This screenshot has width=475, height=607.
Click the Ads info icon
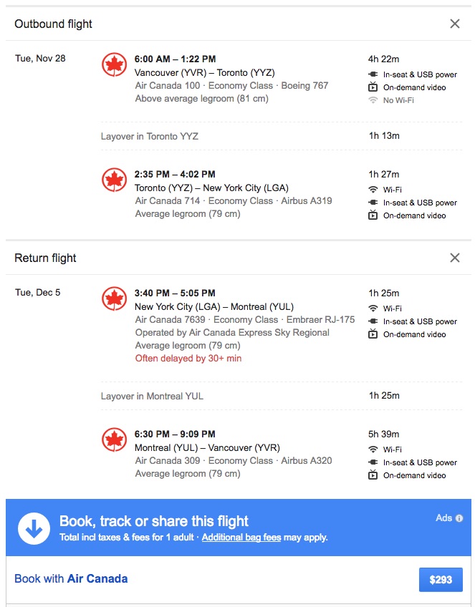(x=459, y=518)
